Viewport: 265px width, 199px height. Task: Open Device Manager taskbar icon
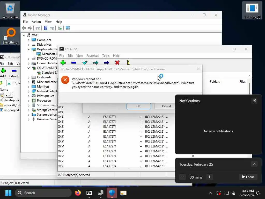(x=101, y=193)
